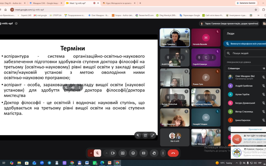Open more options on Олександр Шевченко's tile
266x166 pixels.
click(x=213, y=97)
